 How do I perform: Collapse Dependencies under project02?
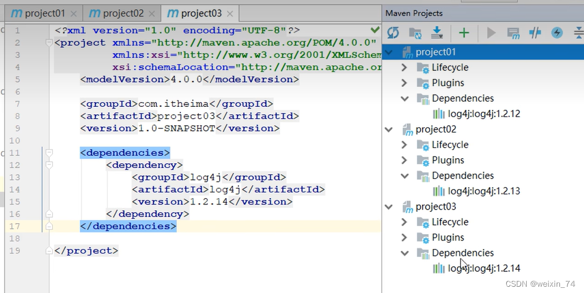pyautogui.click(x=404, y=176)
